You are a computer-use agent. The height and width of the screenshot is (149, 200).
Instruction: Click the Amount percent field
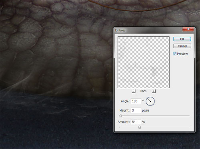point(136,122)
